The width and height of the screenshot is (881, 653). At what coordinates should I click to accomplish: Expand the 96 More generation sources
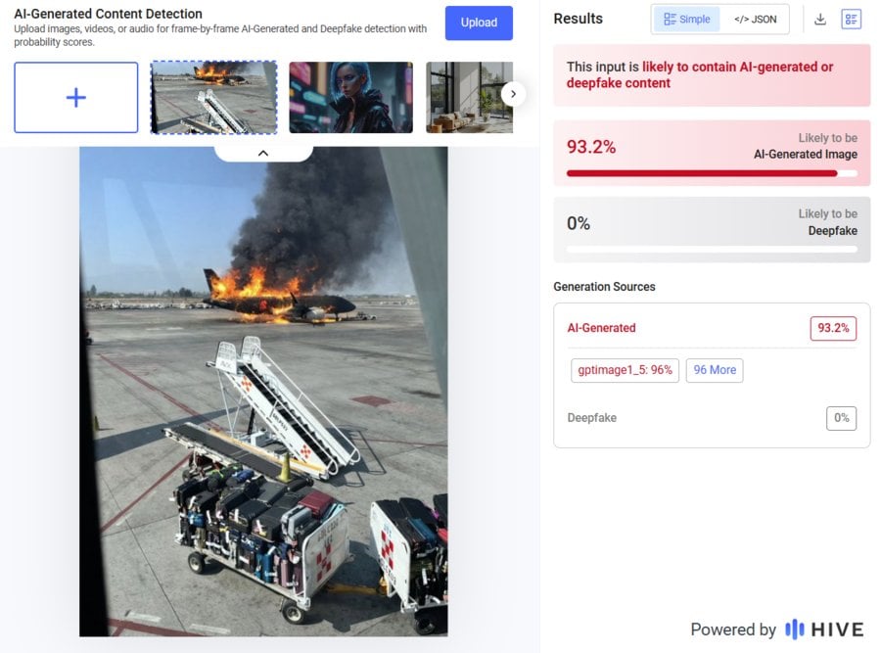click(715, 370)
